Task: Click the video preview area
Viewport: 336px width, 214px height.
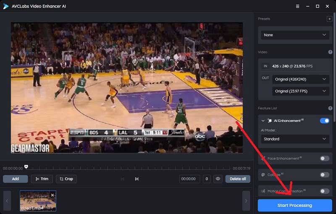Action: [127, 88]
